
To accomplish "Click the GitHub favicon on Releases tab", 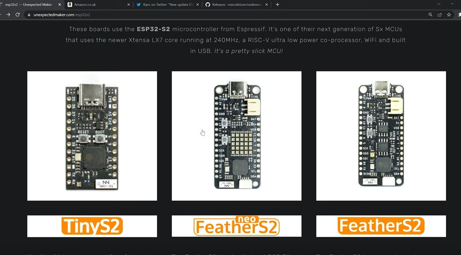I will pos(207,5).
